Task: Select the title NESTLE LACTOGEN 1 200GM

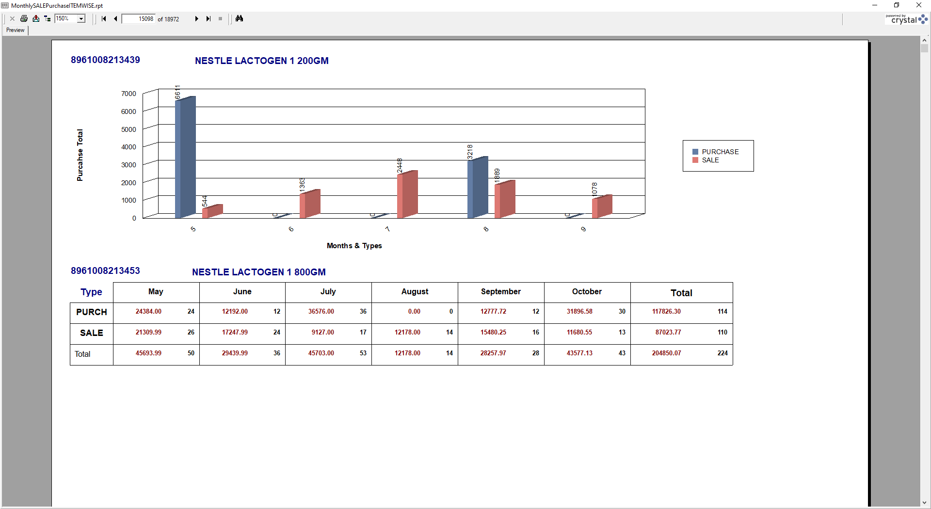Action: (x=262, y=61)
